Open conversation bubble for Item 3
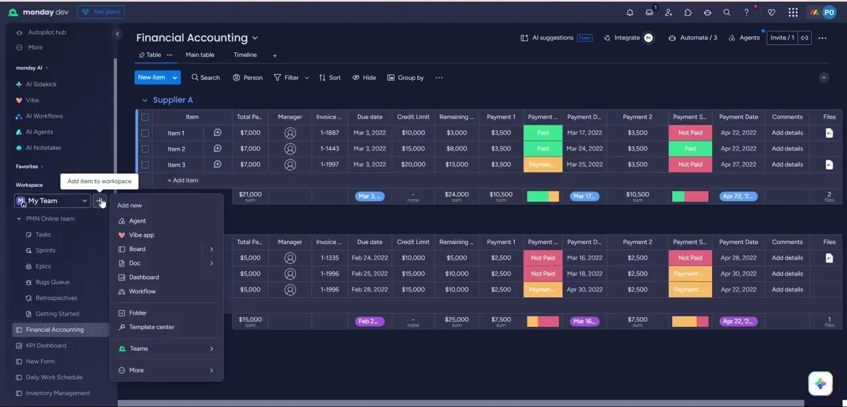Image resolution: width=847 pixels, height=407 pixels. pyautogui.click(x=217, y=165)
